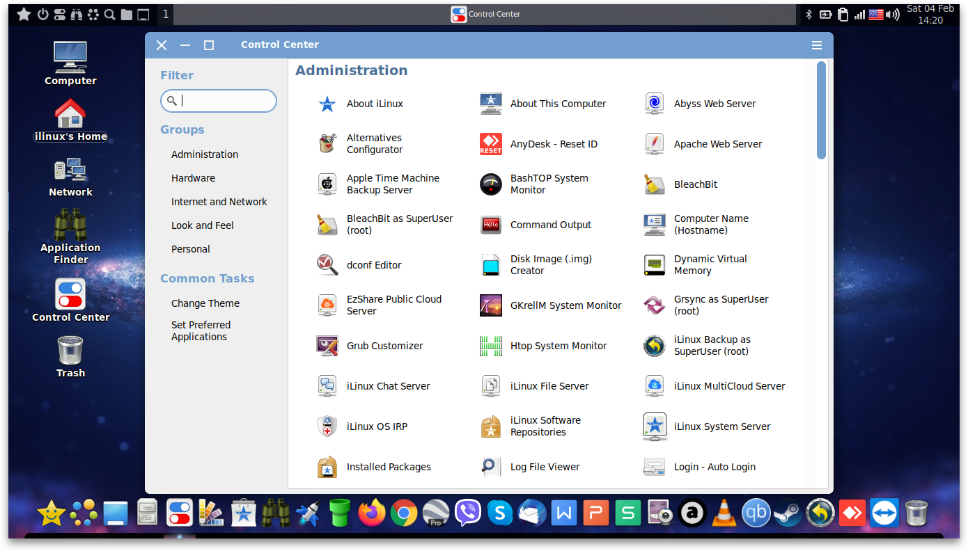Click Control Center taskbar button
The width and height of the screenshot is (968, 551).
click(485, 15)
